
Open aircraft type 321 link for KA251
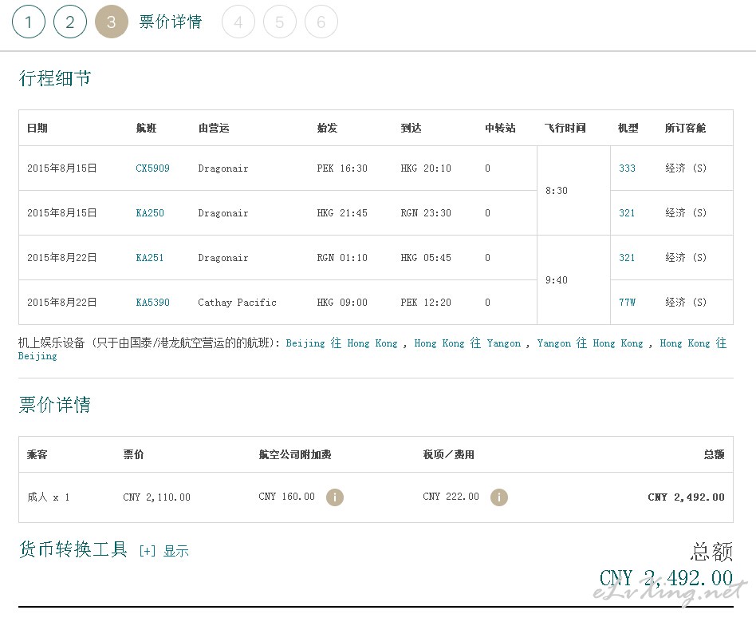(x=627, y=257)
